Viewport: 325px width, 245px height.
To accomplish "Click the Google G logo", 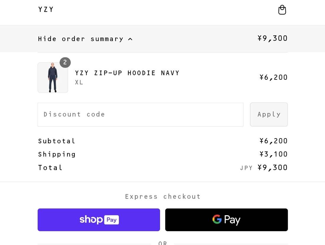I will point(217,219).
